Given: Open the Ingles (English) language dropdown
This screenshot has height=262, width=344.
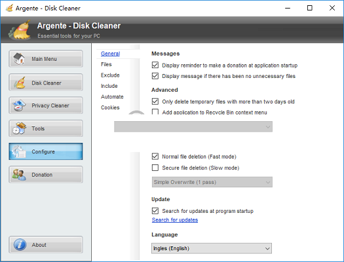Looking at the screenshot, I should point(212,248).
